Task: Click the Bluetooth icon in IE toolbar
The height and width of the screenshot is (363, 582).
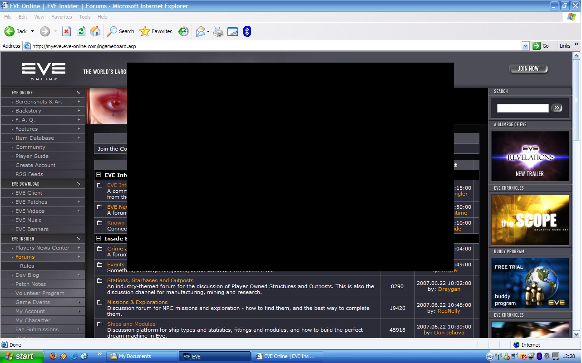Action: (247, 31)
